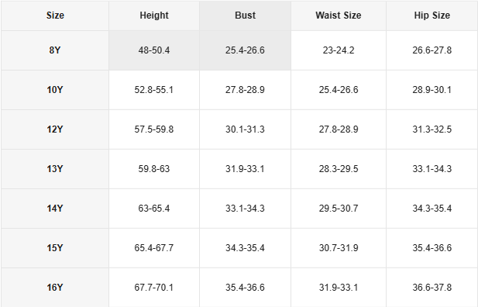The height and width of the screenshot is (307, 478).
Task: Select waist value 28.3-29.5
Action: tap(339, 169)
